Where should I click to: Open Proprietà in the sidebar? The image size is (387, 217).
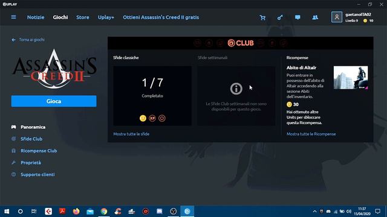tap(31, 162)
